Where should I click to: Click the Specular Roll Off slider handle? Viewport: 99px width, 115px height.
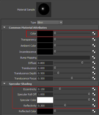(x=89, y=94)
